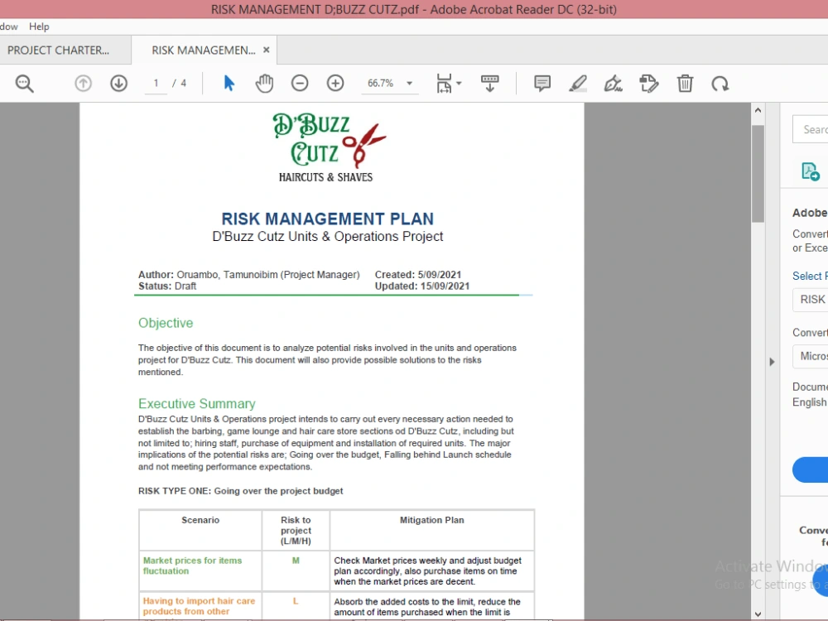The height and width of the screenshot is (621, 828).
Task: Enable scrolling mode icon
Action: point(490,84)
